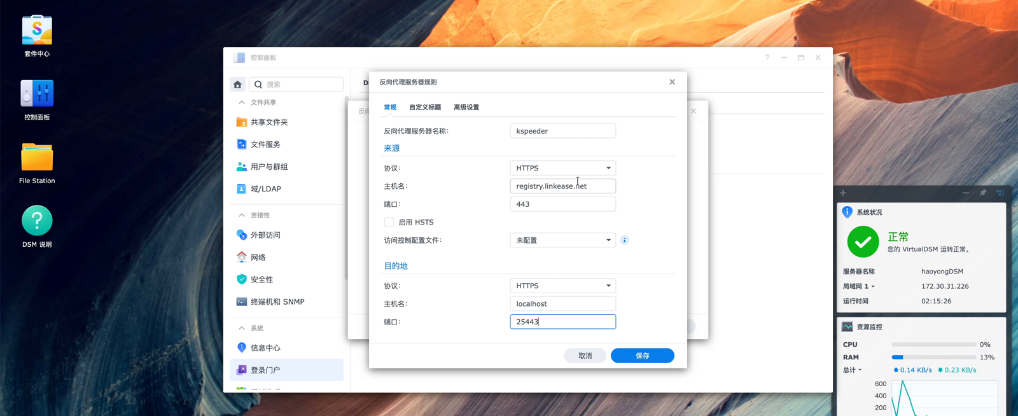Switch to the 自定义标题 tab

[x=425, y=107]
